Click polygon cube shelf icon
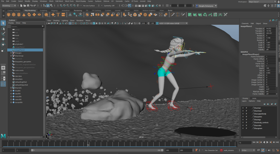280x154 pixels. pyautogui.click(x=14, y=15)
